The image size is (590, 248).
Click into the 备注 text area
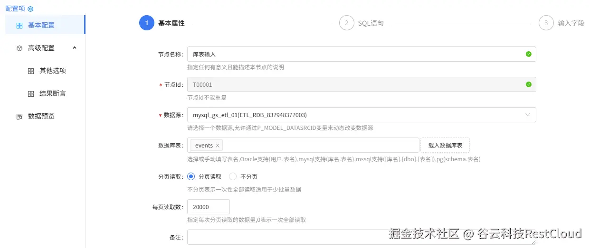pos(362,237)
